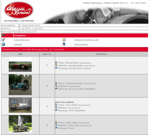Open the Website link
Screen dimensions: 150x135
18,44
